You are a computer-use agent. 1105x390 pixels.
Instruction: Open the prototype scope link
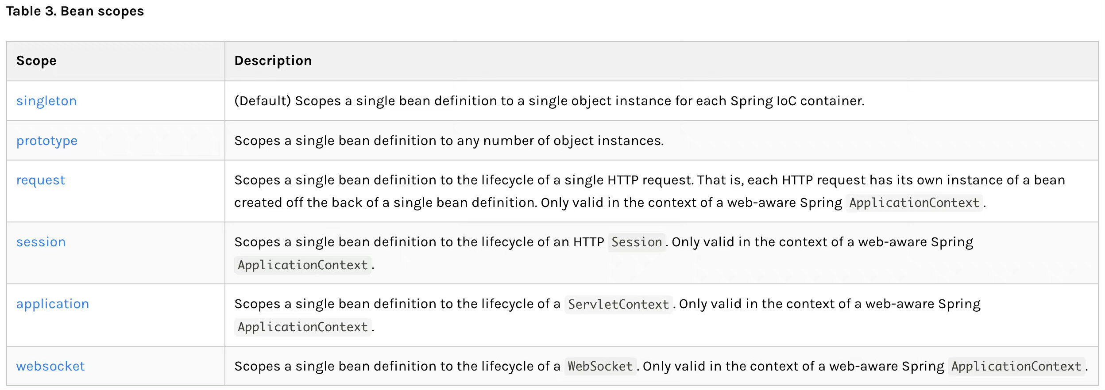coord(47,141)
